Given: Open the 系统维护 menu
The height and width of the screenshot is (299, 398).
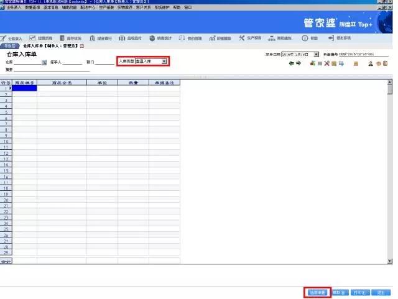Looking at the screenshot, I should (x=162, y=7).
